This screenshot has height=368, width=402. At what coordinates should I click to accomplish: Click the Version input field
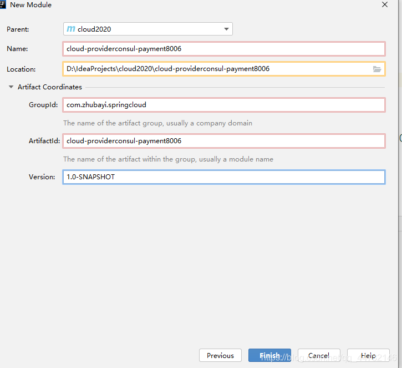click(224, 177)
